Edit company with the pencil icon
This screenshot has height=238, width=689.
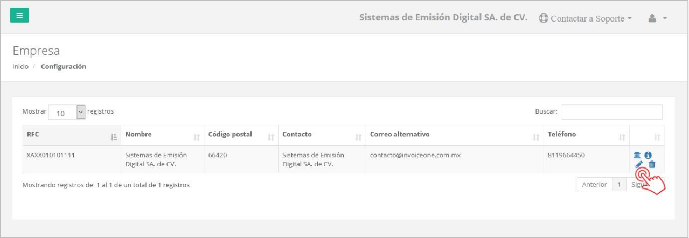pyautogui.click(x=639, y=164)
